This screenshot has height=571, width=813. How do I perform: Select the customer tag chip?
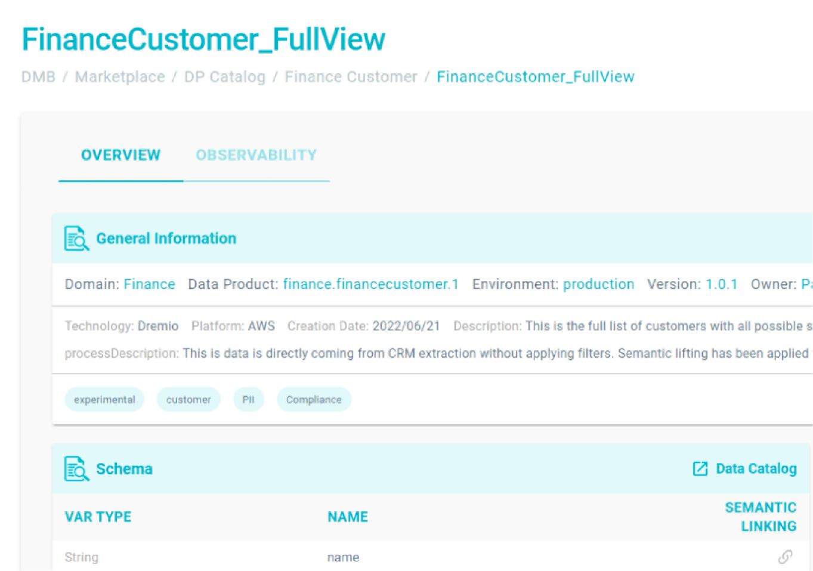coord(188,399)
